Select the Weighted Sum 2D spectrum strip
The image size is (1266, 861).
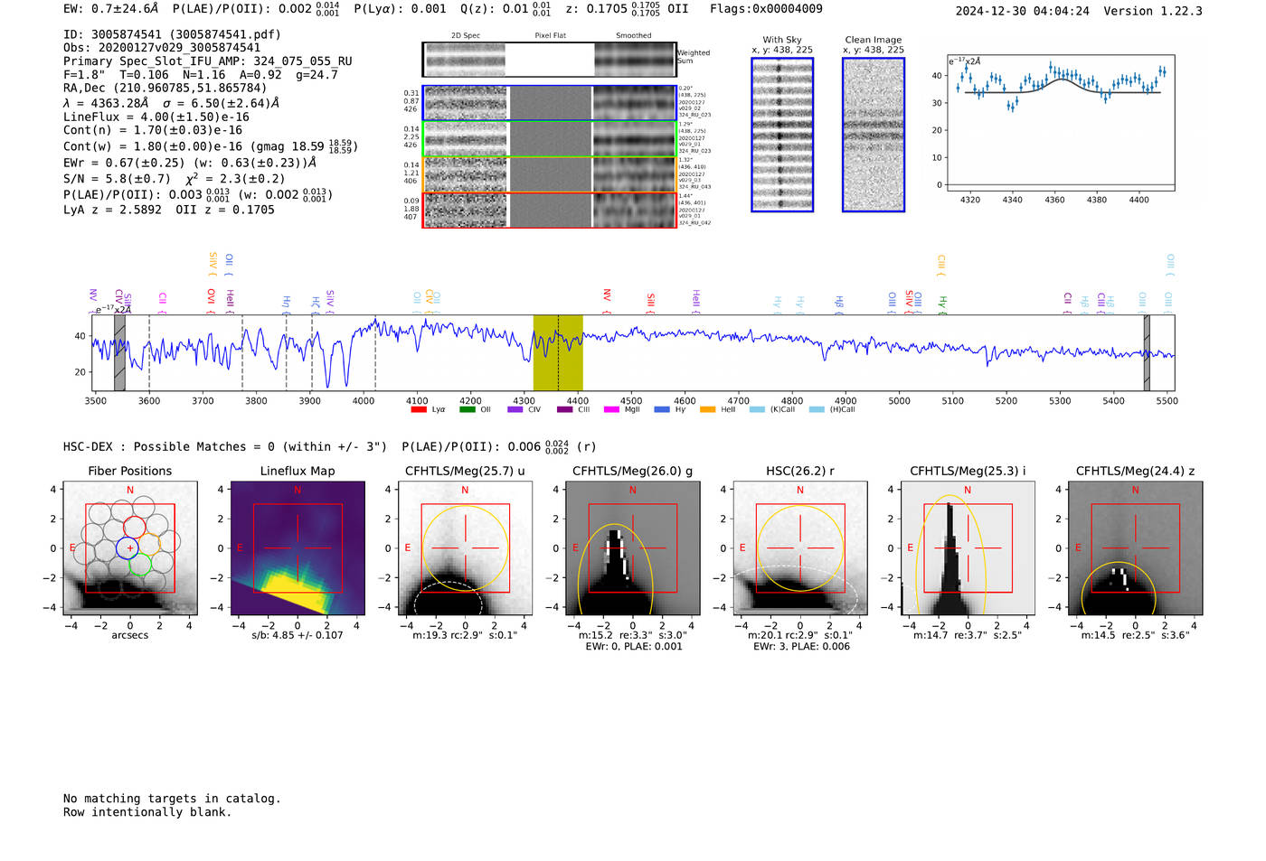tap(549, 60)
